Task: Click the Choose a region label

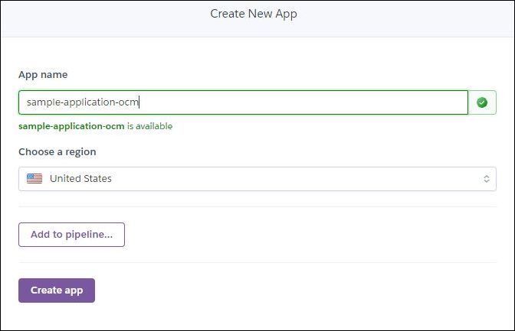Action: [x=57, y=151]
